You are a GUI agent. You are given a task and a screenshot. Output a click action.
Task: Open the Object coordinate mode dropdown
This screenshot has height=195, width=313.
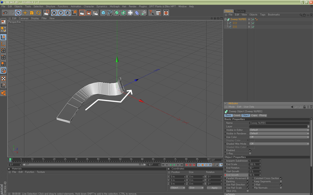[178, 188]
